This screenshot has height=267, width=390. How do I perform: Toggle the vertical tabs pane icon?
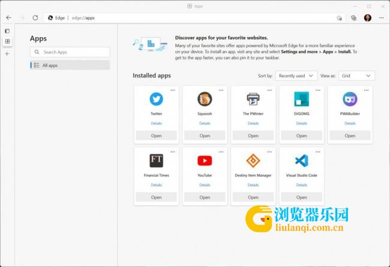pyautogui.click(x=7, y=31)
